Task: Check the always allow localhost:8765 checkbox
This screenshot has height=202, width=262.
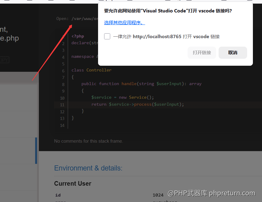Action: coord(107,36)
